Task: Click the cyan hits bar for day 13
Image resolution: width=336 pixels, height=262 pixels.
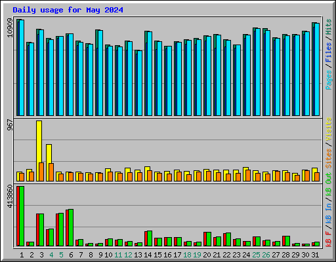Action: (140, 83)
